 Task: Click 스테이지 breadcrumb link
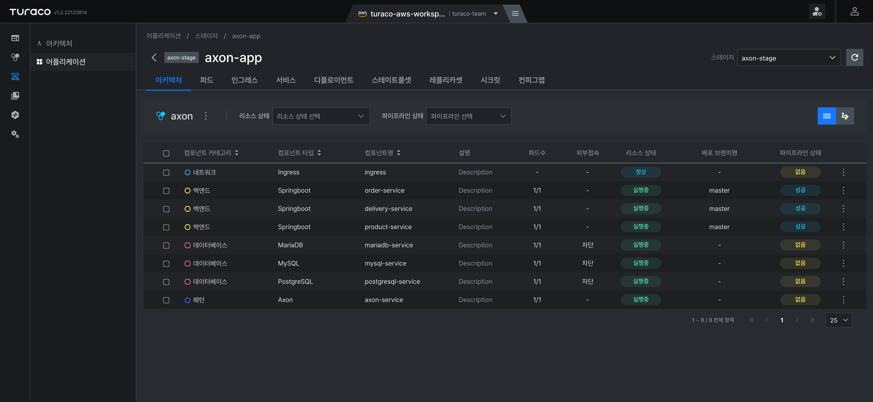[x=206, y=36]
